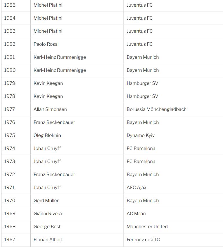Select the year 1977 cell

tap(10, 109)
